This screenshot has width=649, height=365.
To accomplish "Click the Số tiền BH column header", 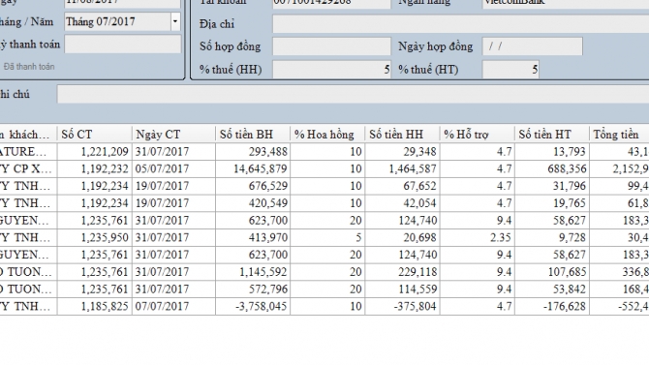I will [x=253, y=135].
